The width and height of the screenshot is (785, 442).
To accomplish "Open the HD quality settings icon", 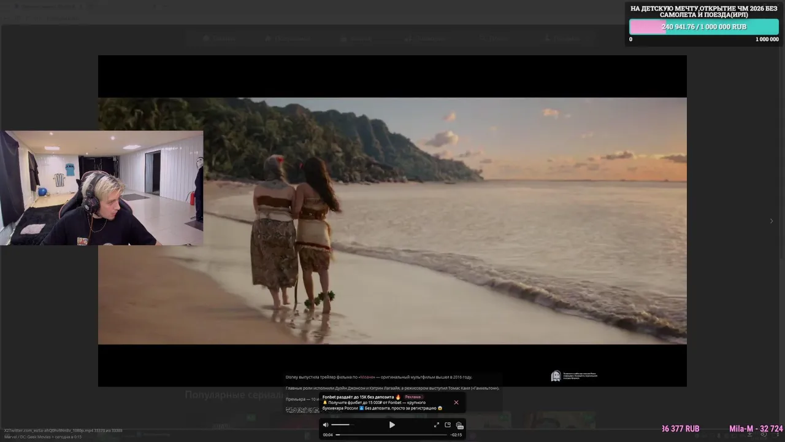I will pyautogui.click(x=459, y=425).
